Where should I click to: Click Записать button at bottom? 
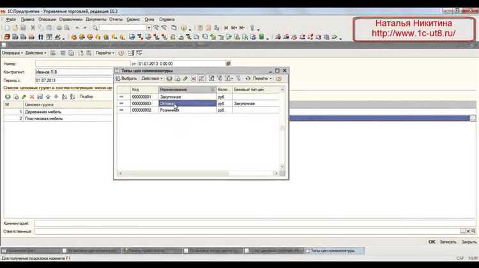tap(448, 242)
